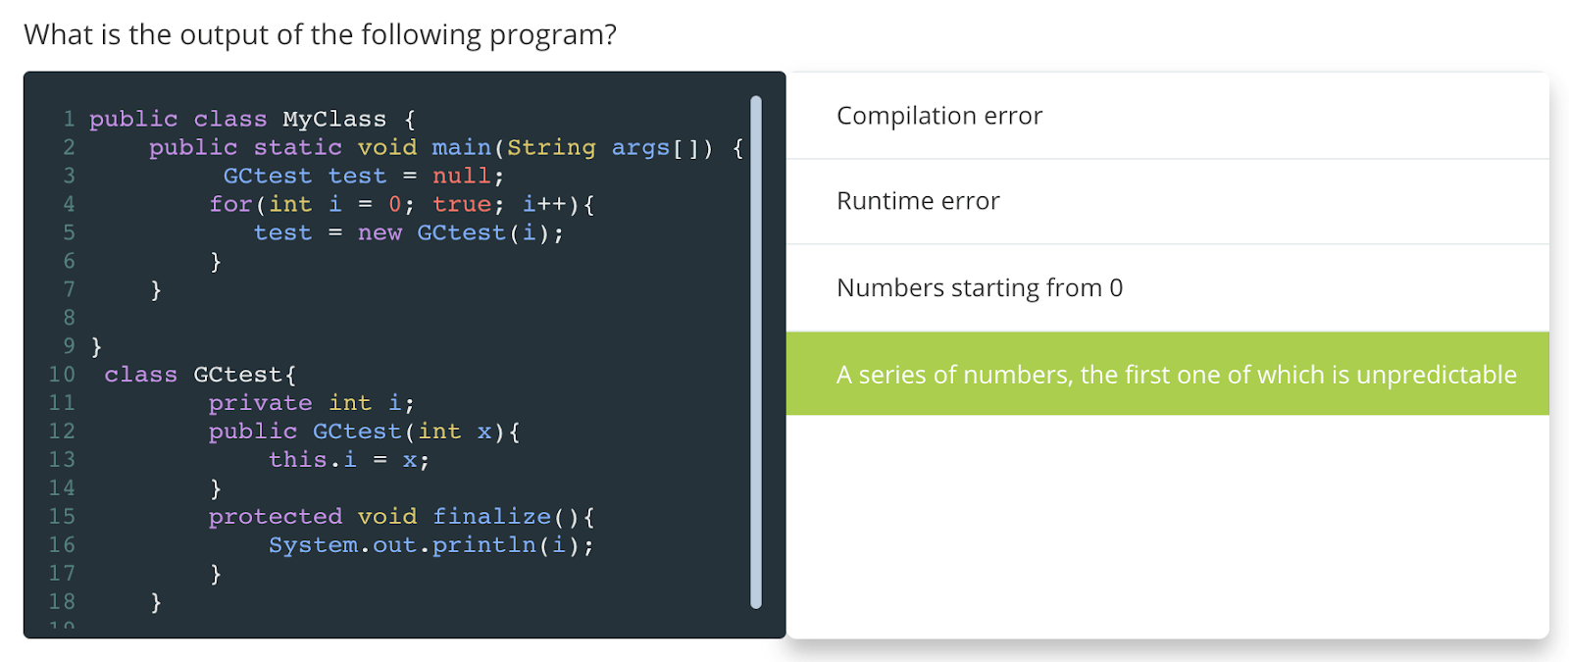This screenshot has height=662, width=1569.
Task: Select the highlighted green "unpredictable" series answer
Action: tap(1175, 375)
